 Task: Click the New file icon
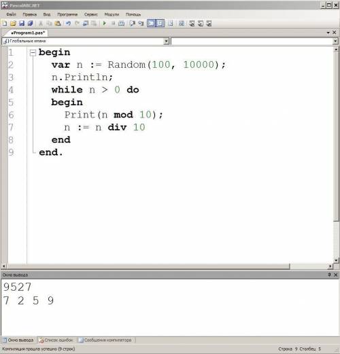[x=5, y=23]
